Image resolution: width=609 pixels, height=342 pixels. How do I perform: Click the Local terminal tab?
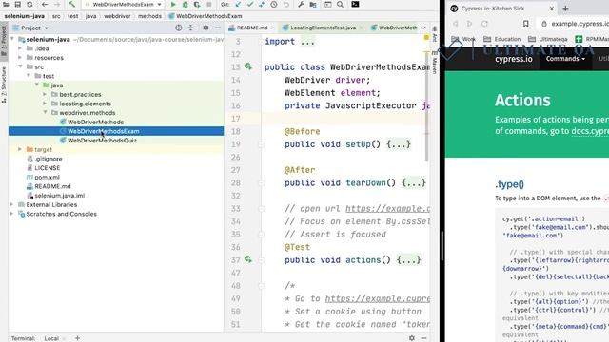(51, 338)
